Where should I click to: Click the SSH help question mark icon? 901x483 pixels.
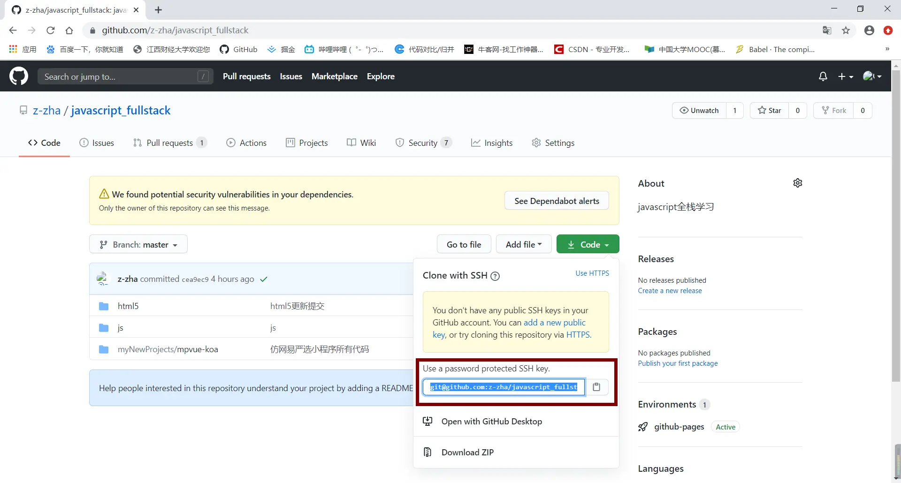click(495, 276)
